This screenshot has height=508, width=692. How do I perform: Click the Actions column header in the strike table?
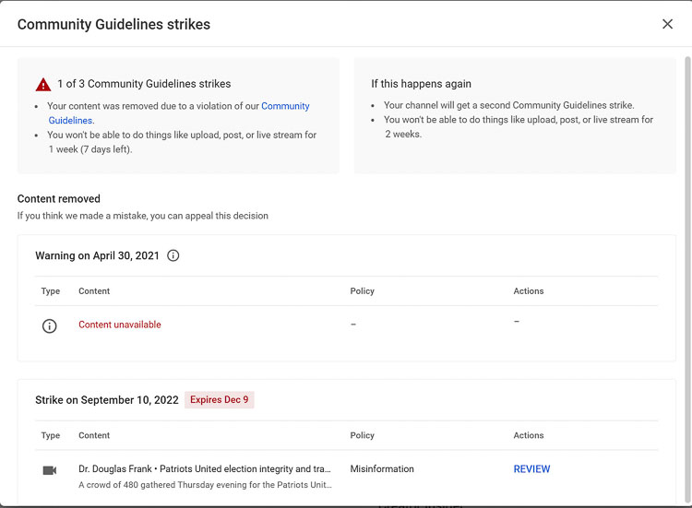529,435
